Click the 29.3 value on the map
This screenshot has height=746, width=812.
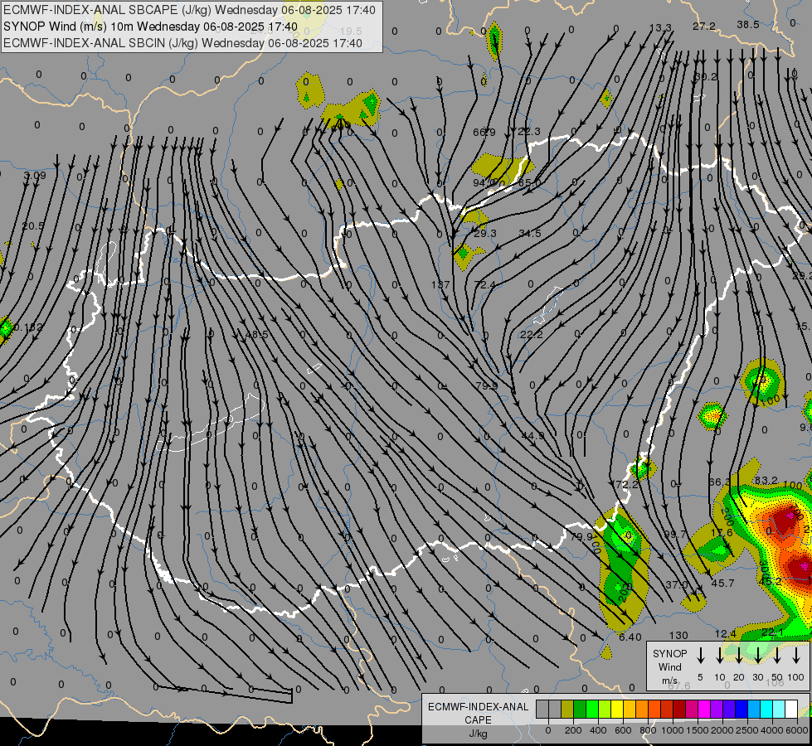(485, 234)
